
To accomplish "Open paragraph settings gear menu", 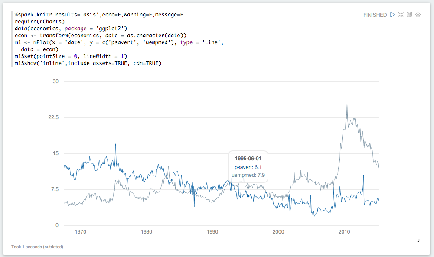I will tap(418, 15).
